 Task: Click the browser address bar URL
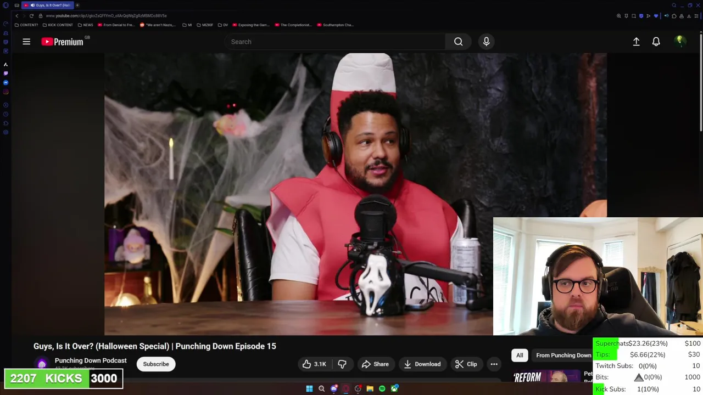tap(106, 16)
